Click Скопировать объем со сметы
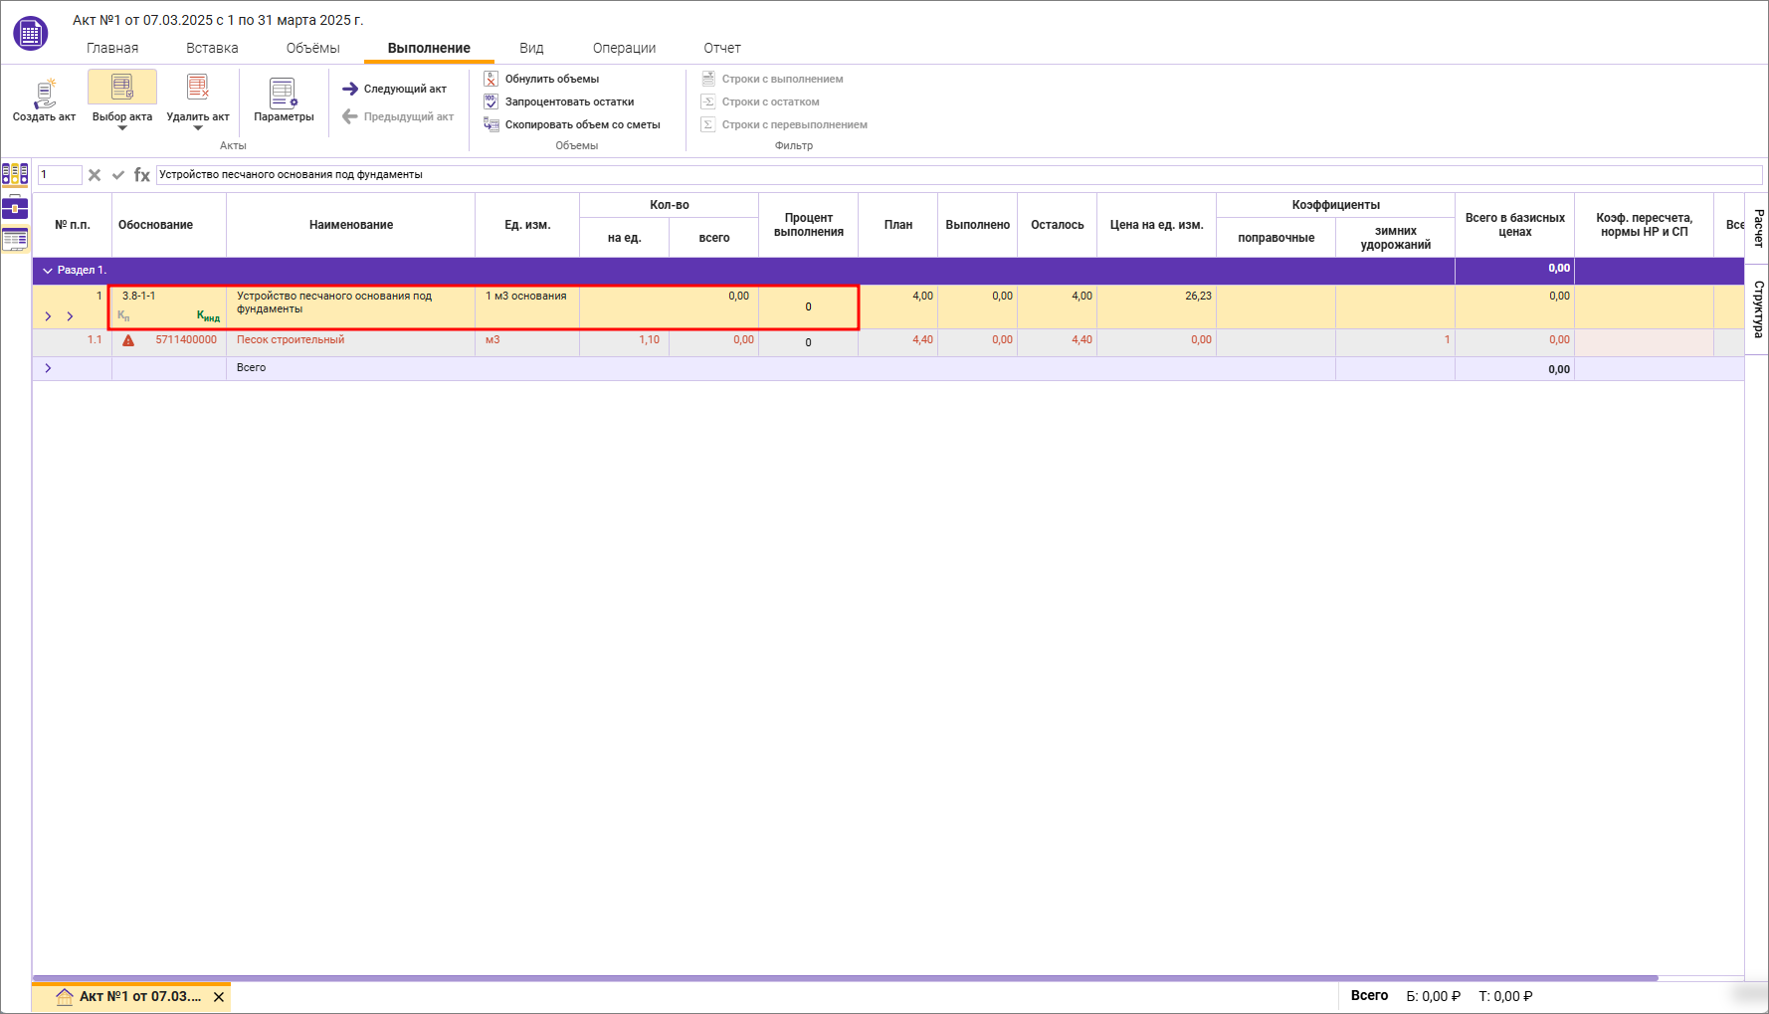The width and height of the screenshot is (1769, 1014). coord(582,124)
